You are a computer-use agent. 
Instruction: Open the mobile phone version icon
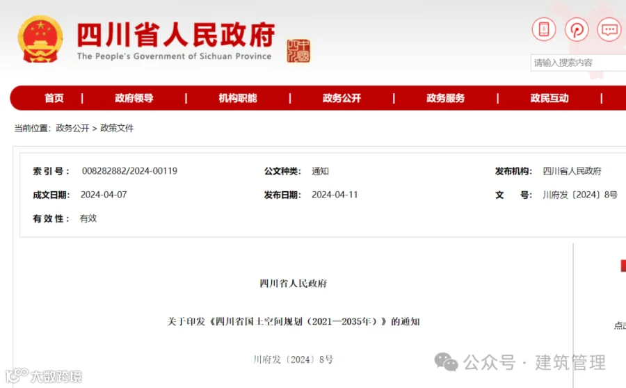pyautogui.click(x=544, y=29)
